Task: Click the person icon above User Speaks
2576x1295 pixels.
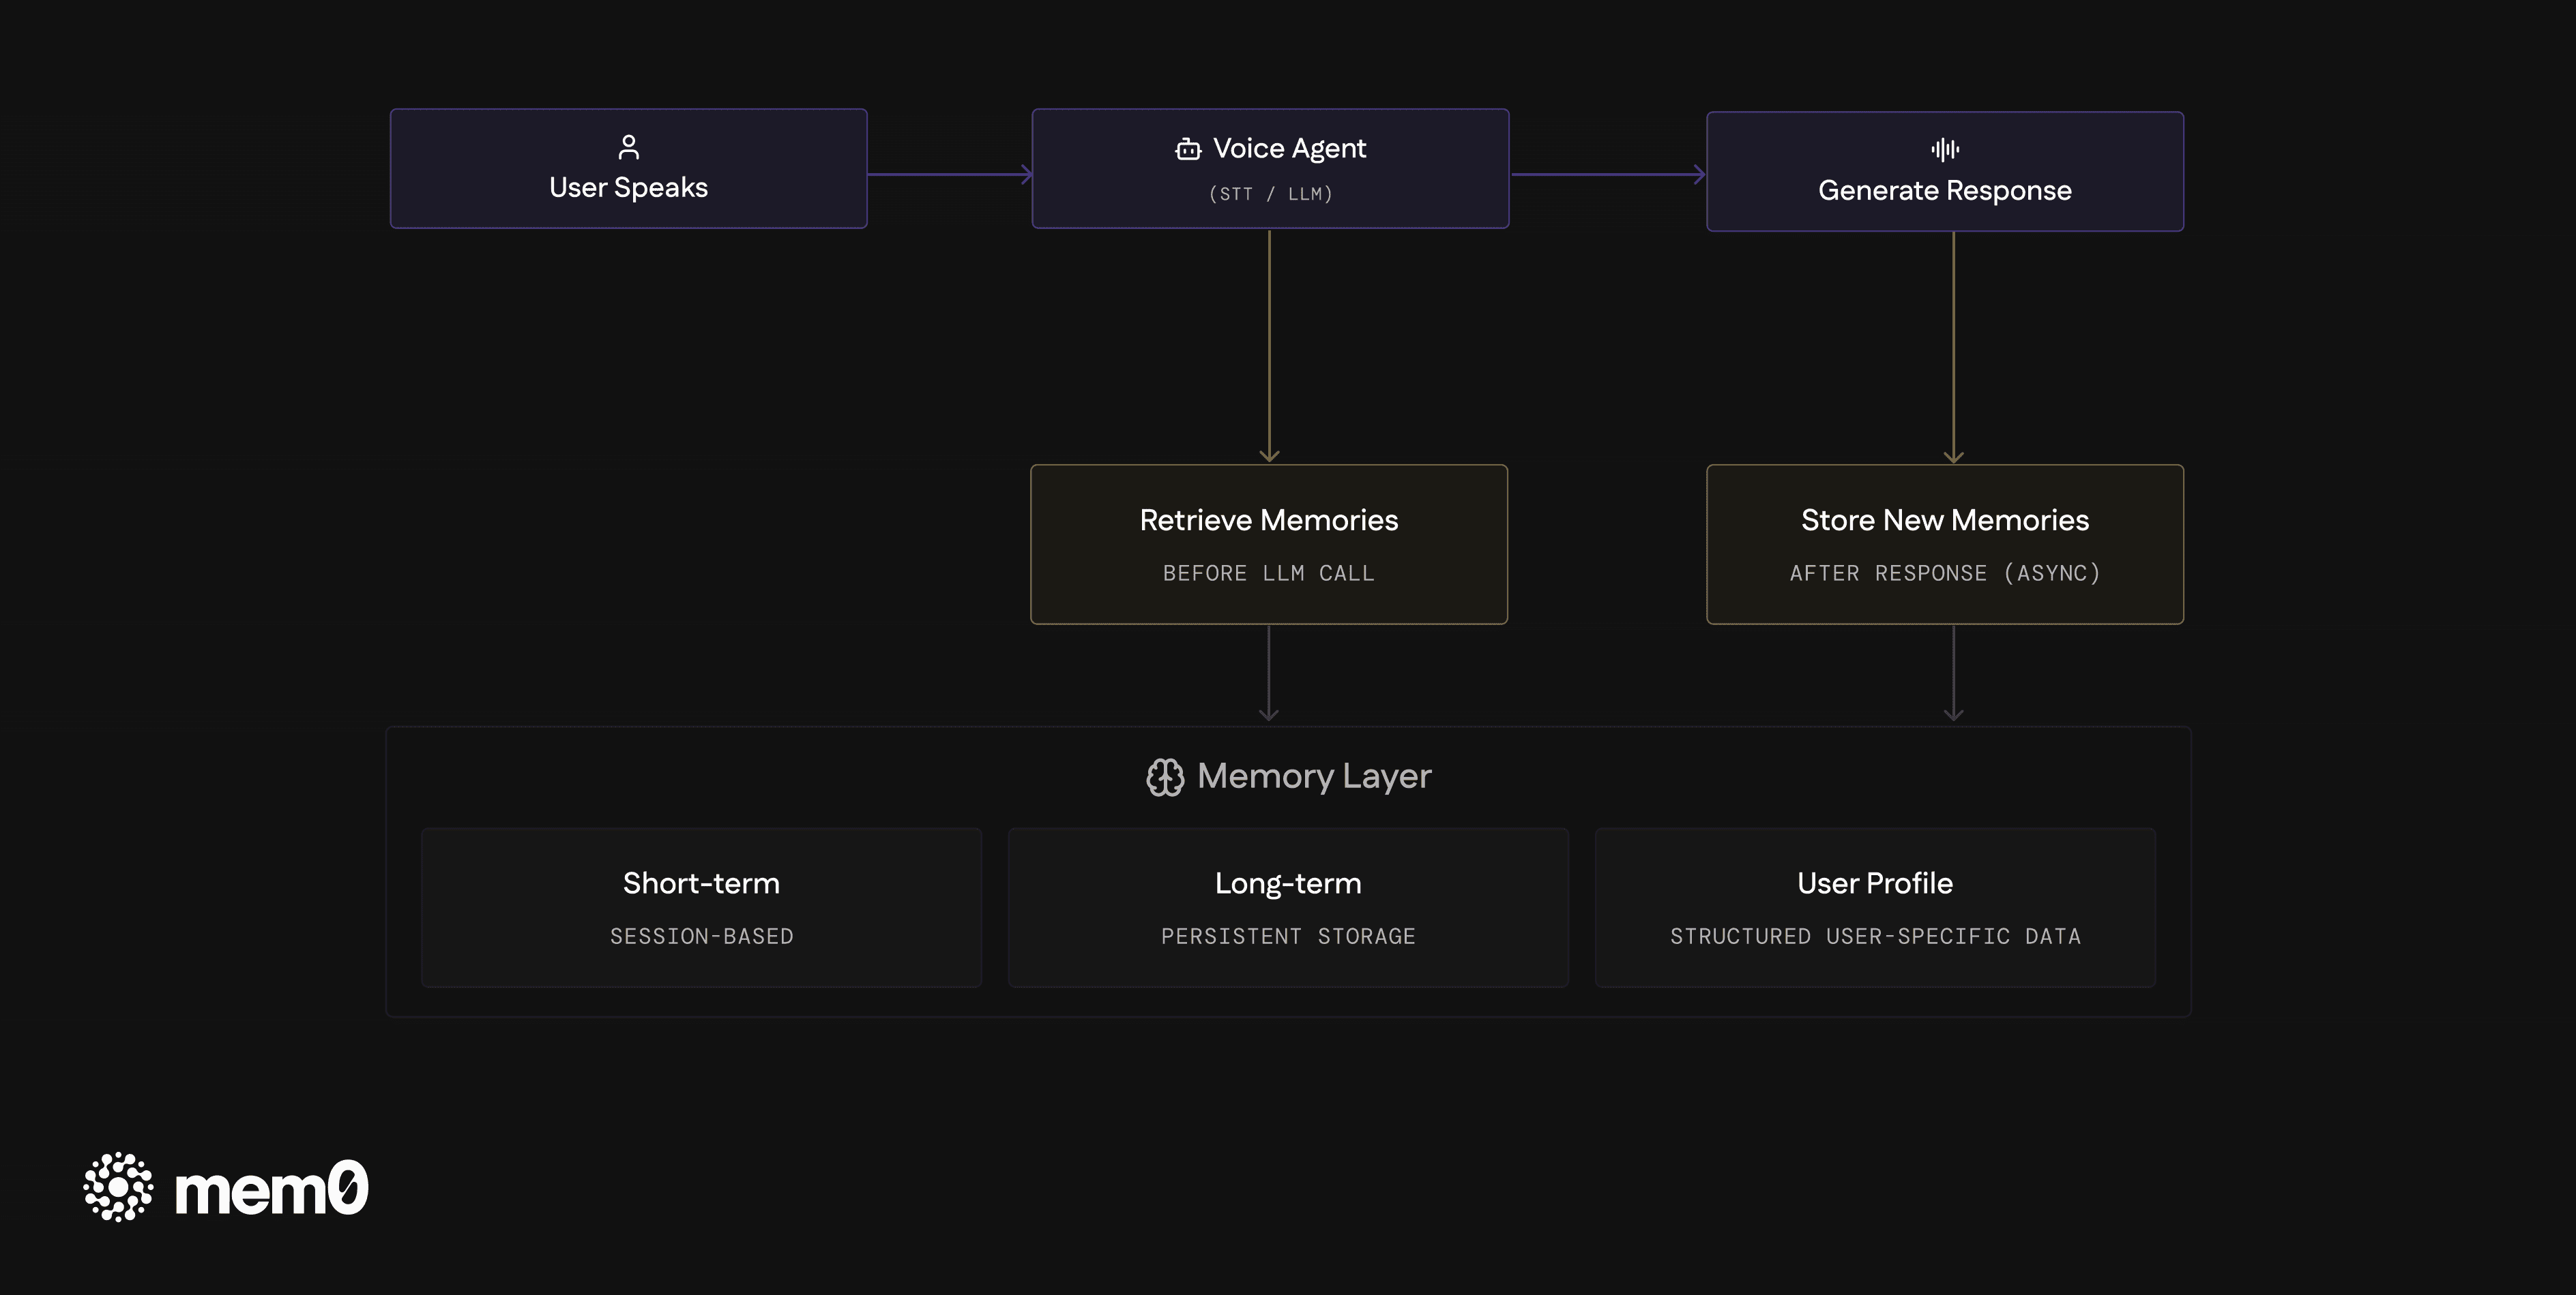Action: tap(628, 147)
